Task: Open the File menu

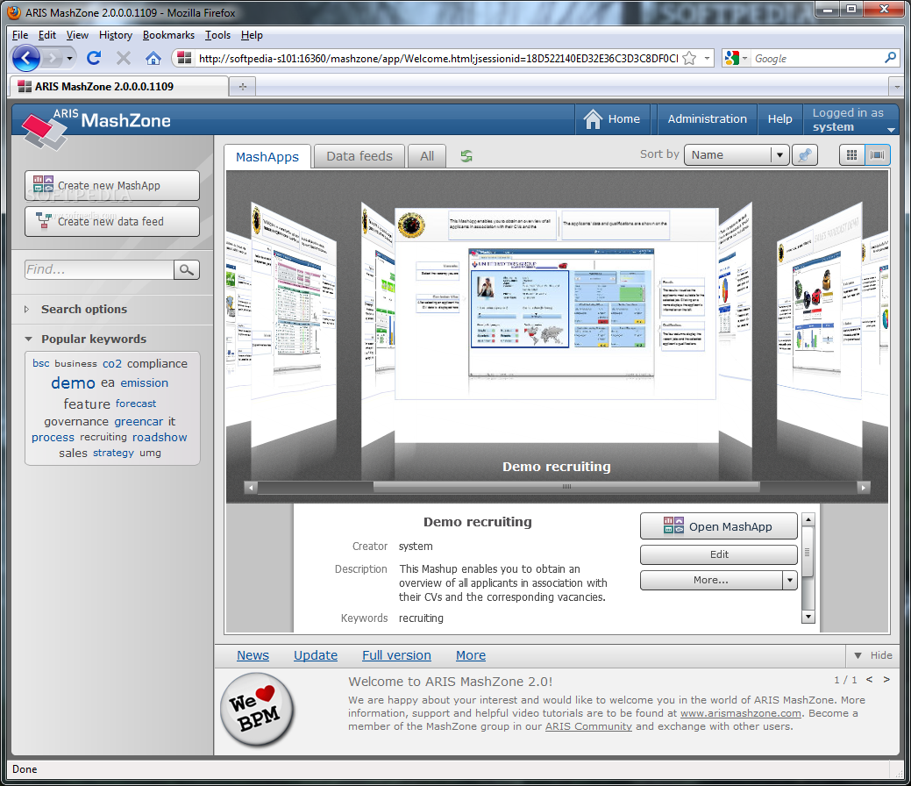Action: click(20, 35)
